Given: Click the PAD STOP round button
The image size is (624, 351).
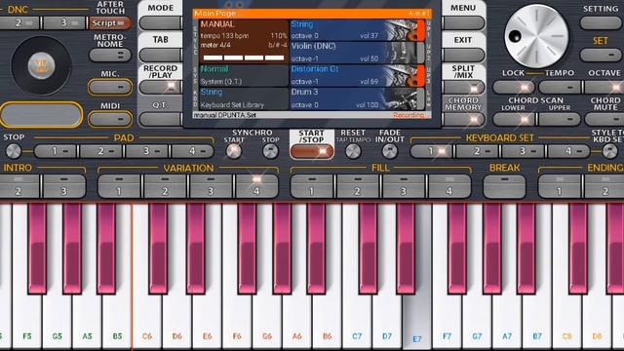Looking at the screenshot, I should tap(14, 151).
